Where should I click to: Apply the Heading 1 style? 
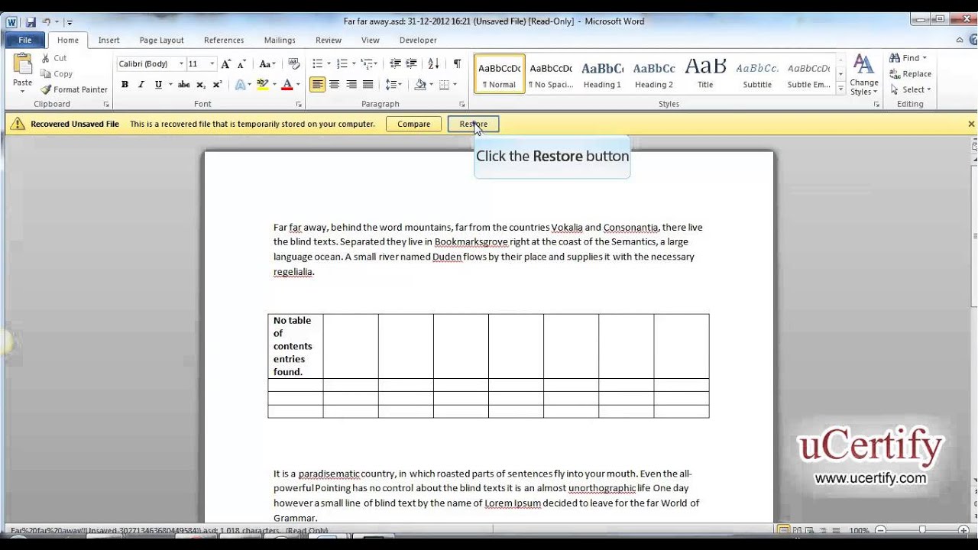(x=602, y=74)
